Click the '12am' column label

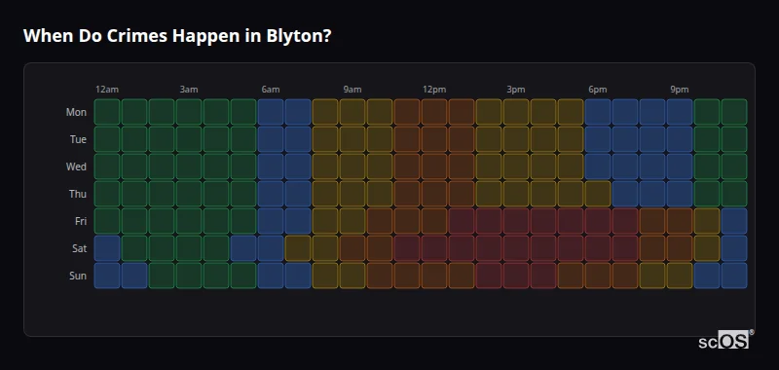(x=107, y=90)
